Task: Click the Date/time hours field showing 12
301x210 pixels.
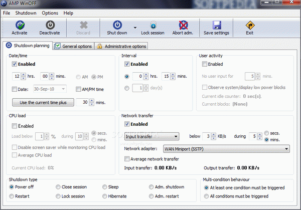Action: coord(17,76)
